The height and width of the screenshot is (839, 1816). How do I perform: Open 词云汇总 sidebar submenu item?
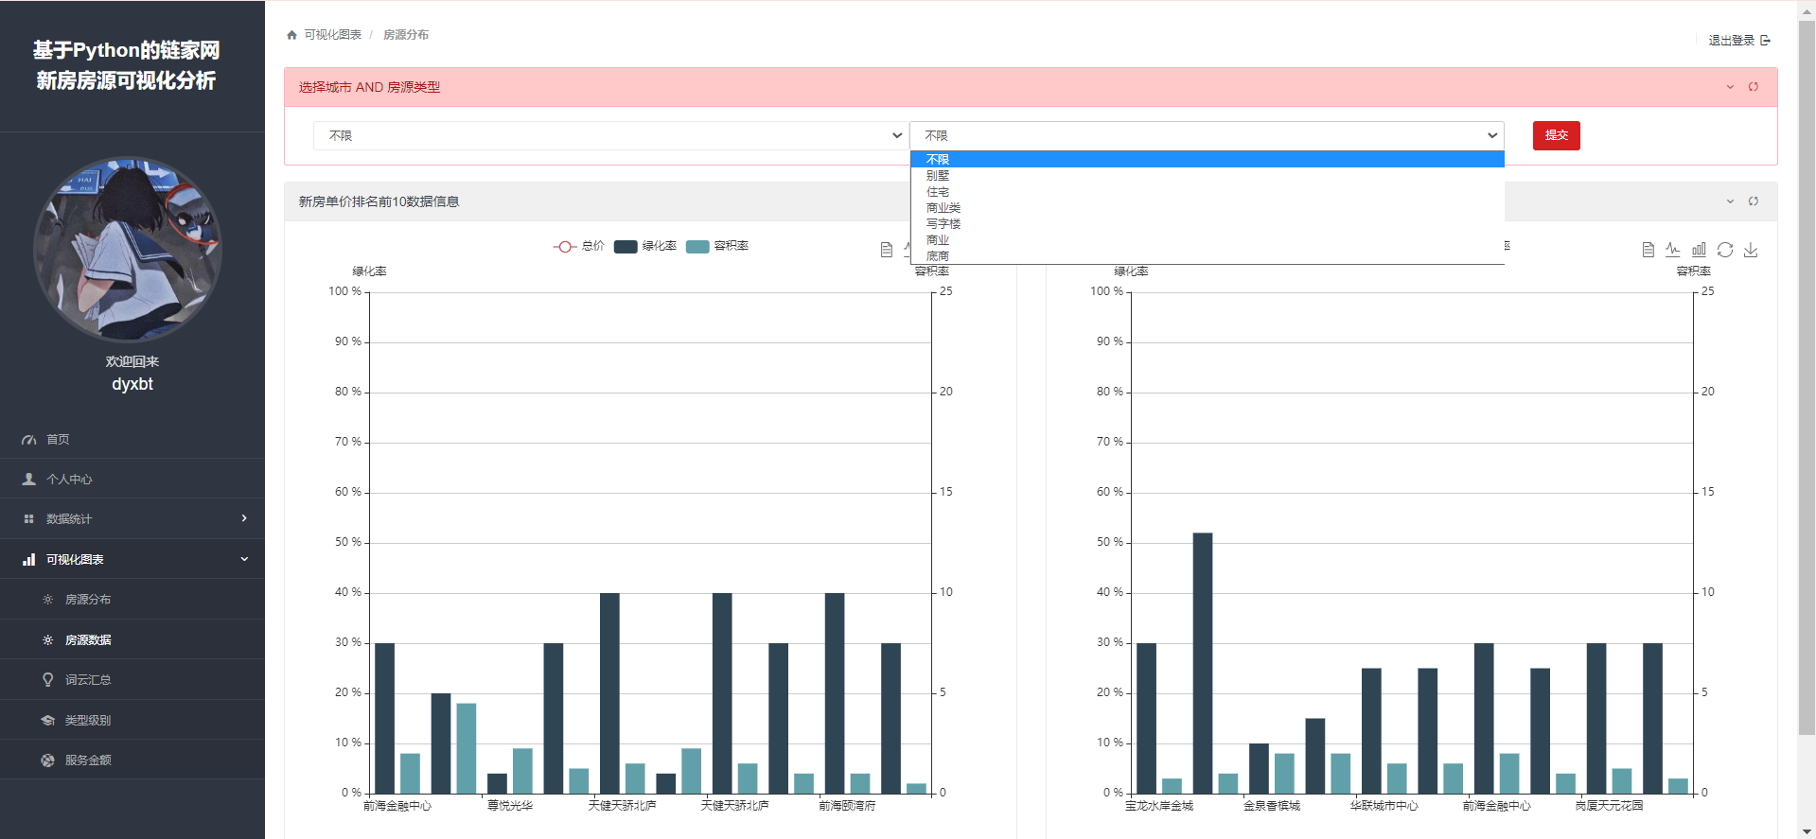click(132, 680)
